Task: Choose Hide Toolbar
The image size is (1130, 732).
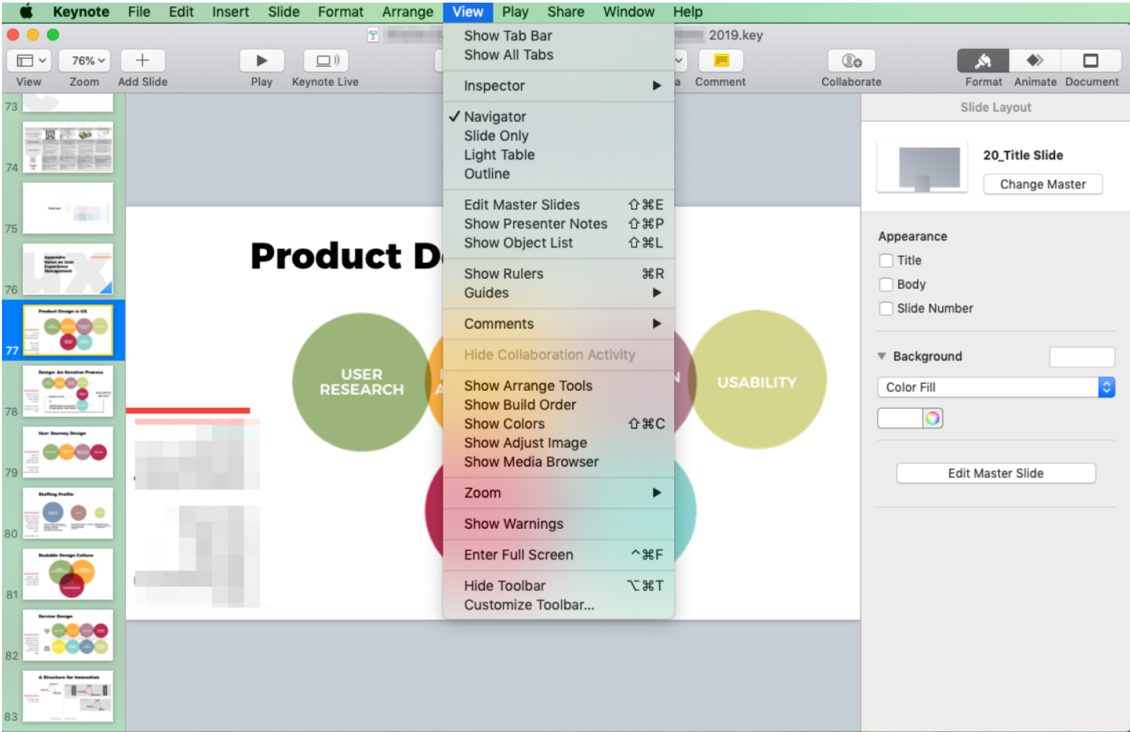Action: 558,586
